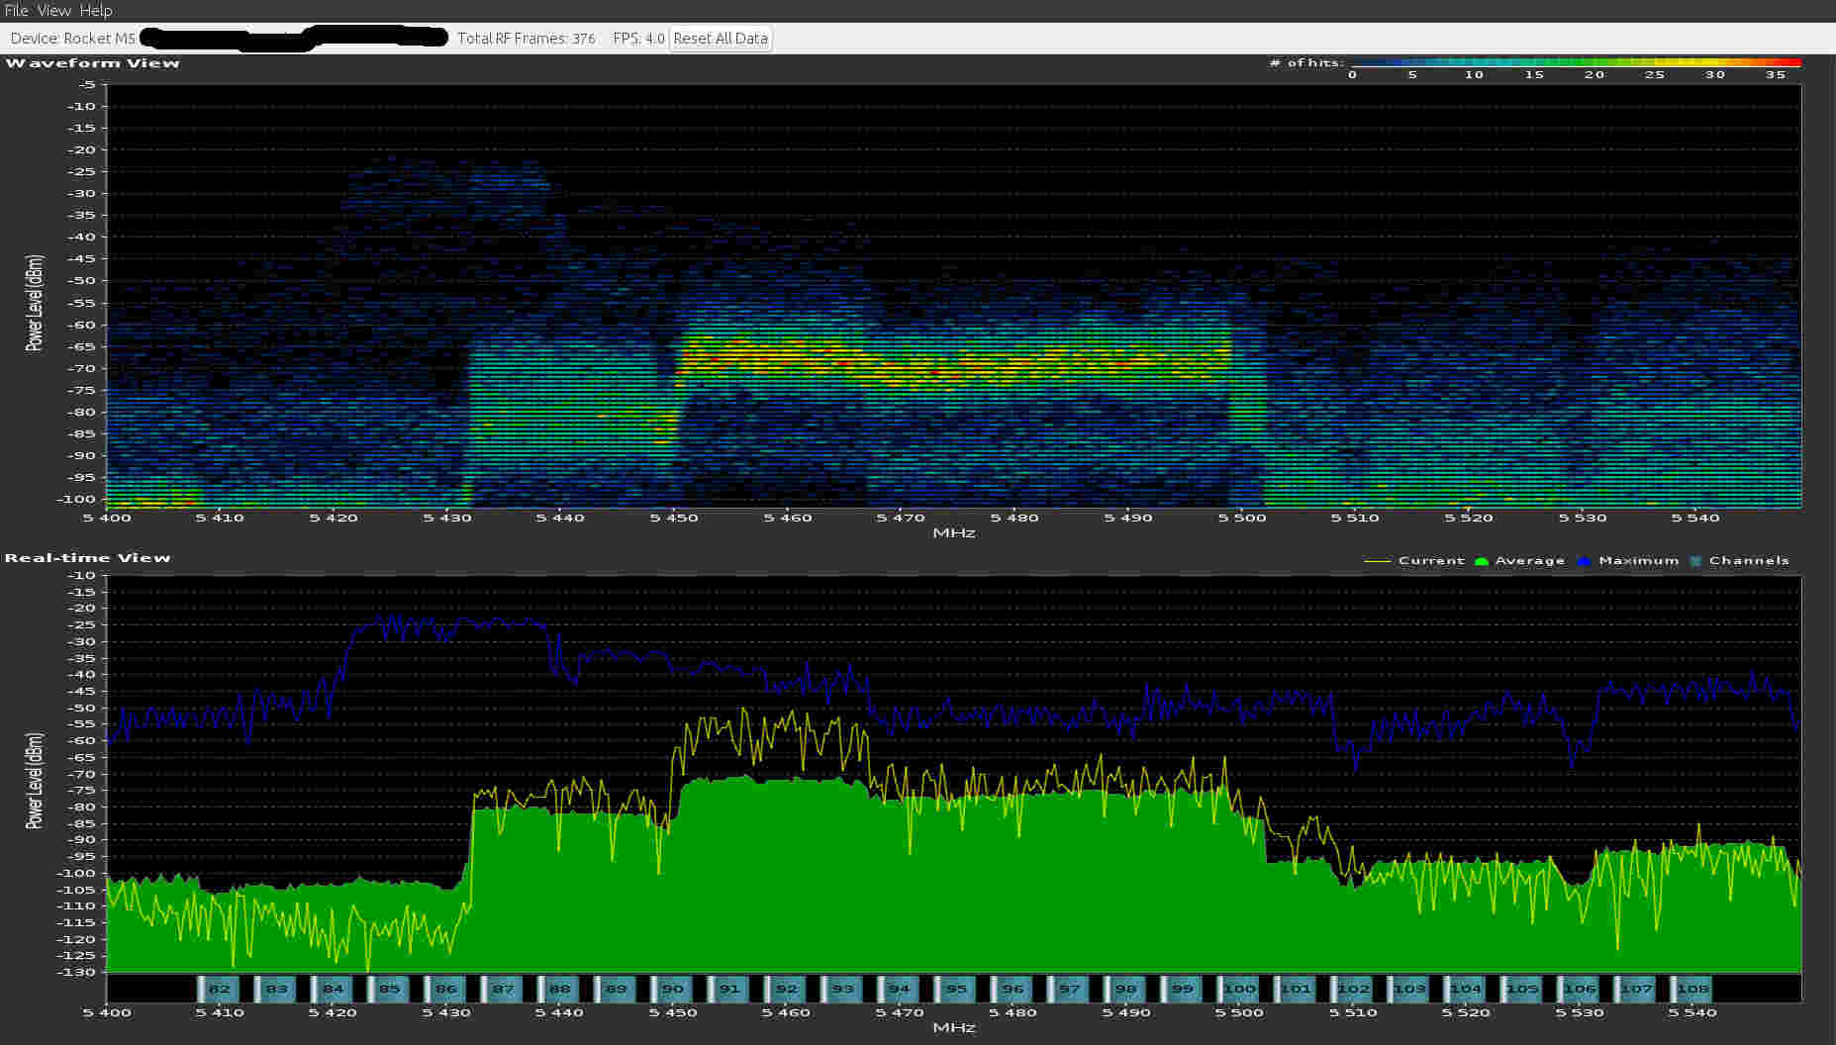Choose channel 104 marker
The image size is (1836, 1045).
click(1466, 989)
